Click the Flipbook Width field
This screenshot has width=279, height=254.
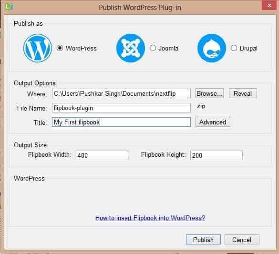click(x=102, y=155)
